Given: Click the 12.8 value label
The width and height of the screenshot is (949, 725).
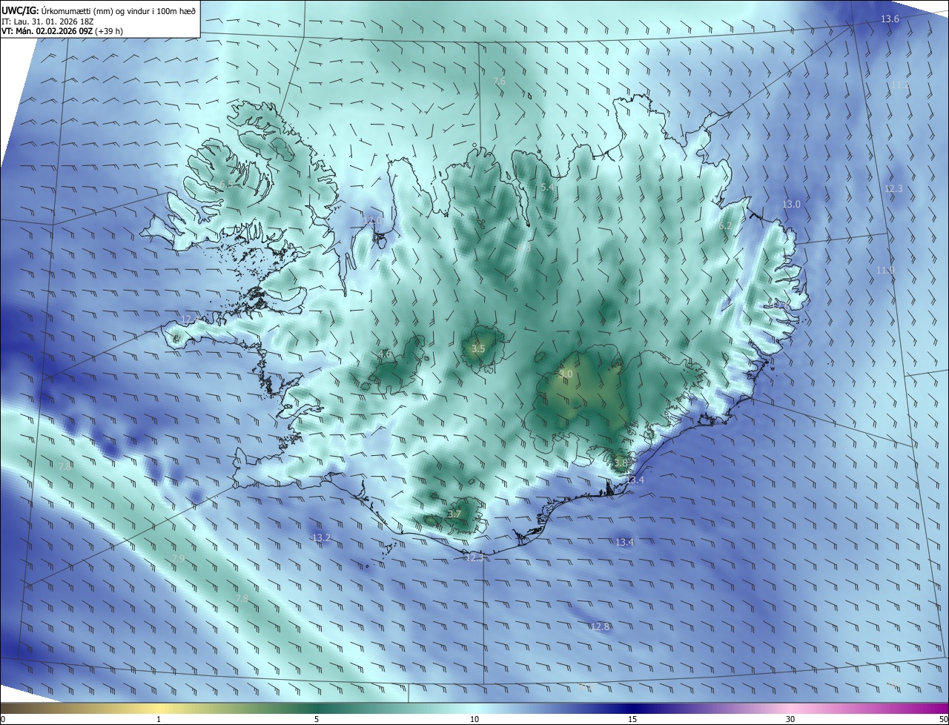Looking at the screenshot, I should [x=600, y=626].
